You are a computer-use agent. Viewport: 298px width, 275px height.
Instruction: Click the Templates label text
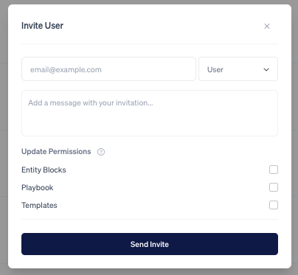[39, 205]
